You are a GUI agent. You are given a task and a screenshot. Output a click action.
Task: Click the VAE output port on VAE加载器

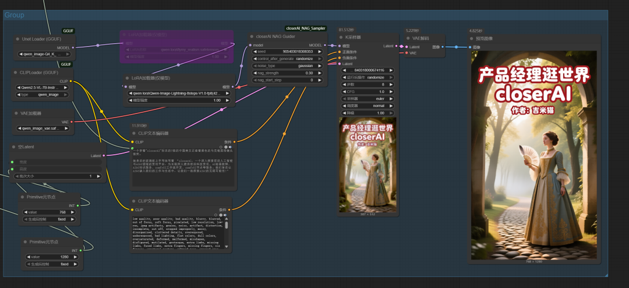72,122
